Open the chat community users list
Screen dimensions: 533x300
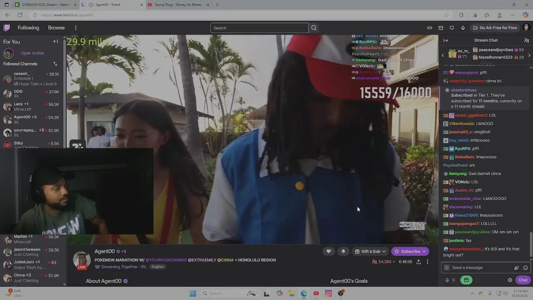coord(526,40)
